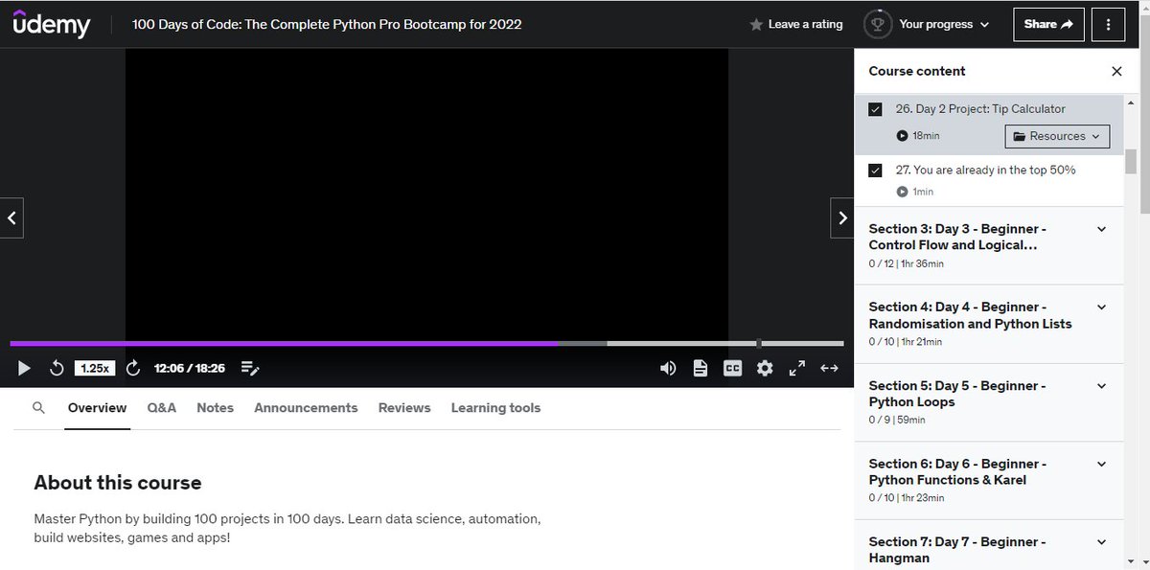Go to the next lecture arrow
This screenshot has width=1150, height=570.
(841, 218)
